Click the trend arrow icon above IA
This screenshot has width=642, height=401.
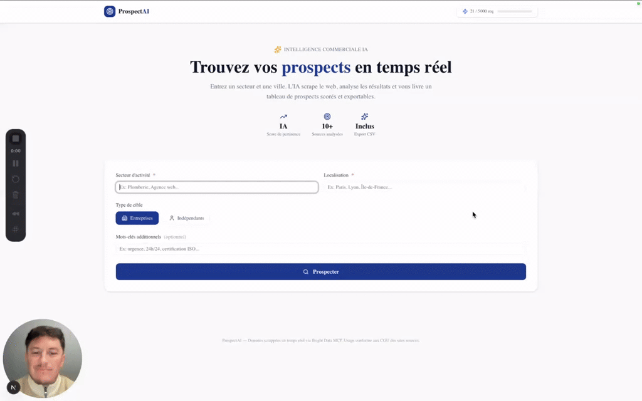[283, 117]
